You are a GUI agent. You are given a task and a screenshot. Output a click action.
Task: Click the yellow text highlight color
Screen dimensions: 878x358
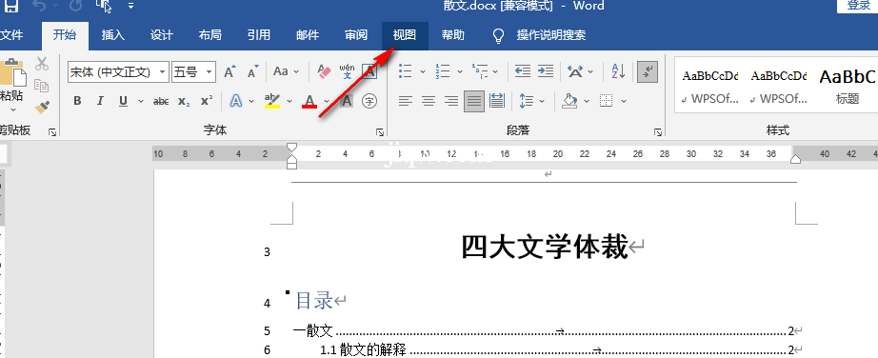(x=272, y=102)
